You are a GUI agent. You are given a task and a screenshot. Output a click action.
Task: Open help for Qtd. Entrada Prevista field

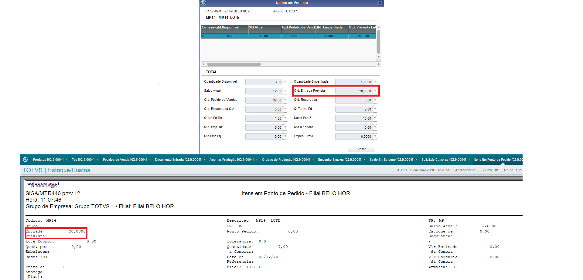(x=375, y=91)
